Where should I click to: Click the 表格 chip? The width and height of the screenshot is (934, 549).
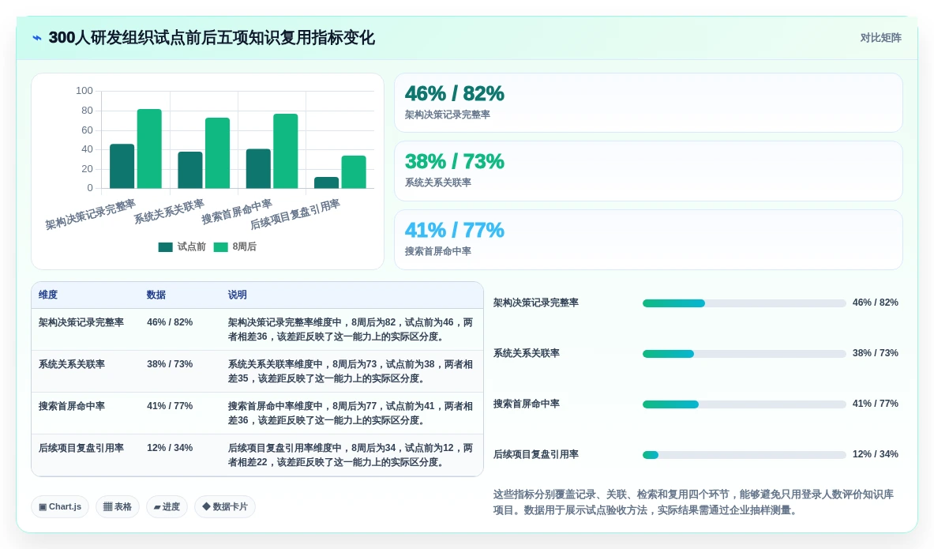[118, 506]
